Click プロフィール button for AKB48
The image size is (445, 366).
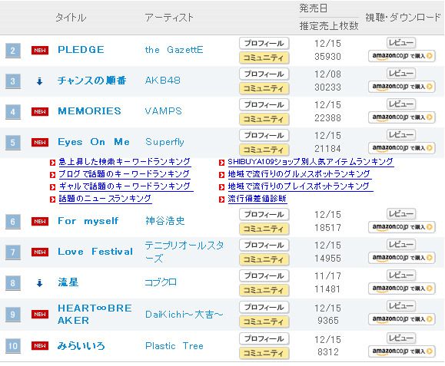tap(264, 74)
